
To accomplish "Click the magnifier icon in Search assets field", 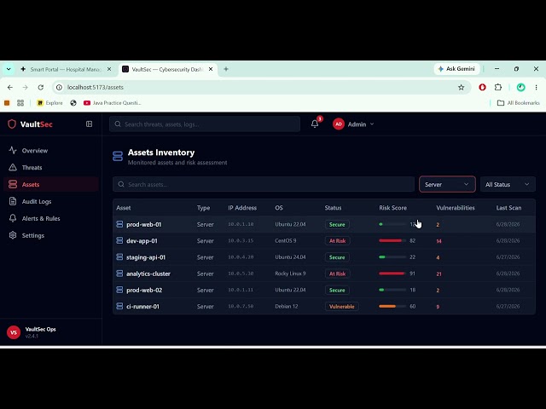I will (121, 184).
